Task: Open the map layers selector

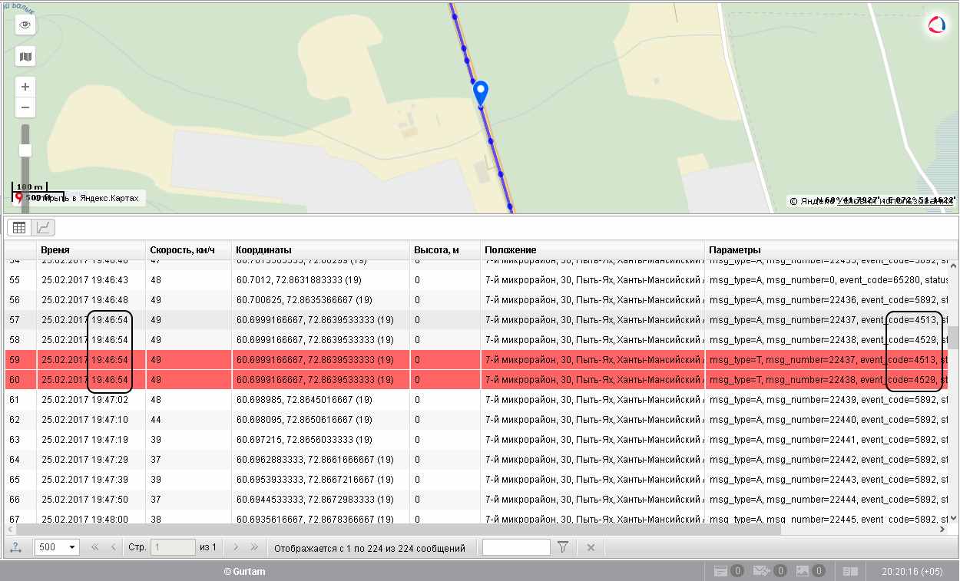Action: 25,57
